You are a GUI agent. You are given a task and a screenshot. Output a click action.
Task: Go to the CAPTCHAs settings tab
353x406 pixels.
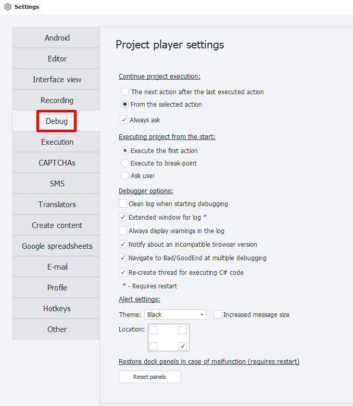coord(57,163)
